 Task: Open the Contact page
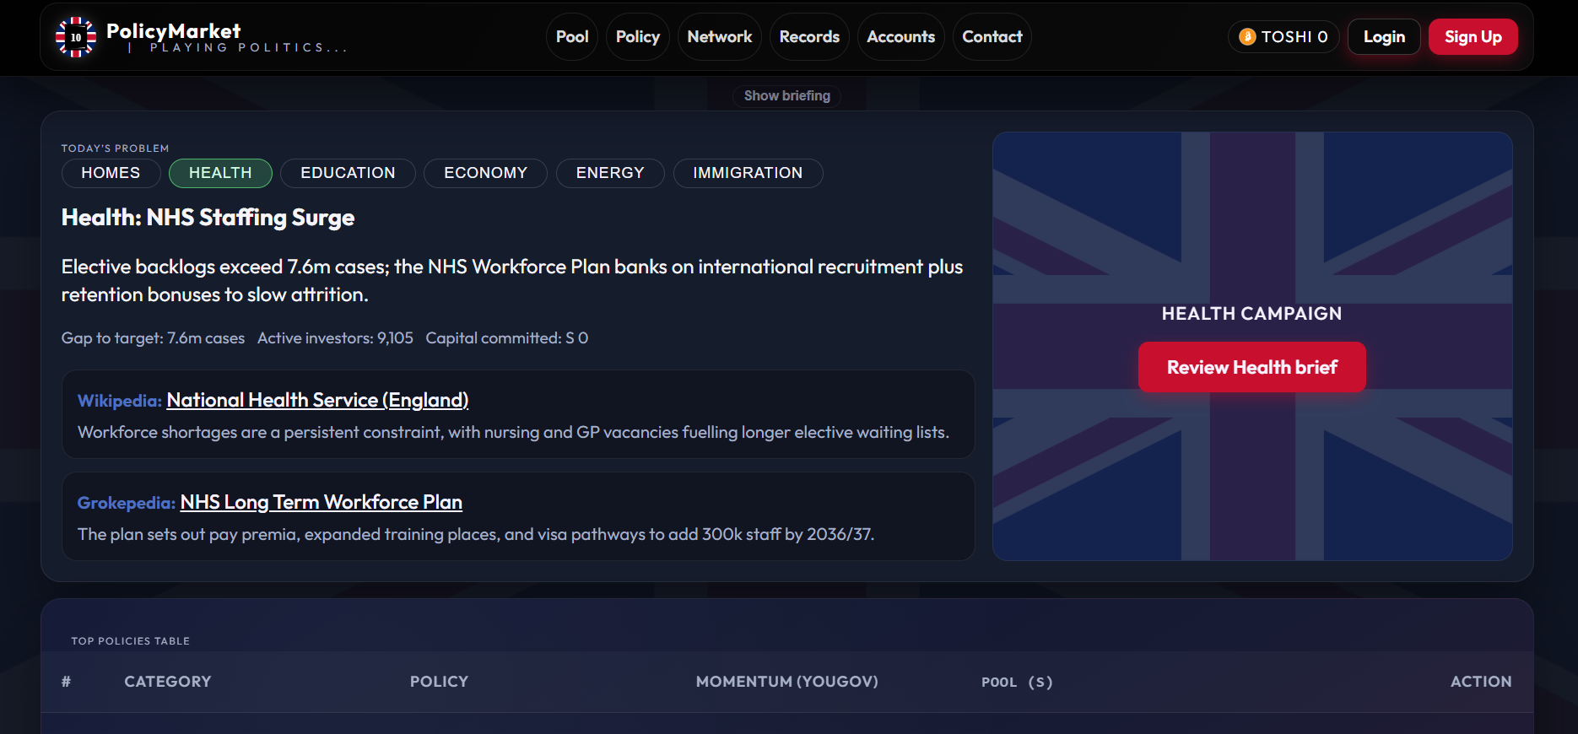pos(992,37)
